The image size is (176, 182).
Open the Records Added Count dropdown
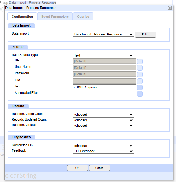(103, 114)
